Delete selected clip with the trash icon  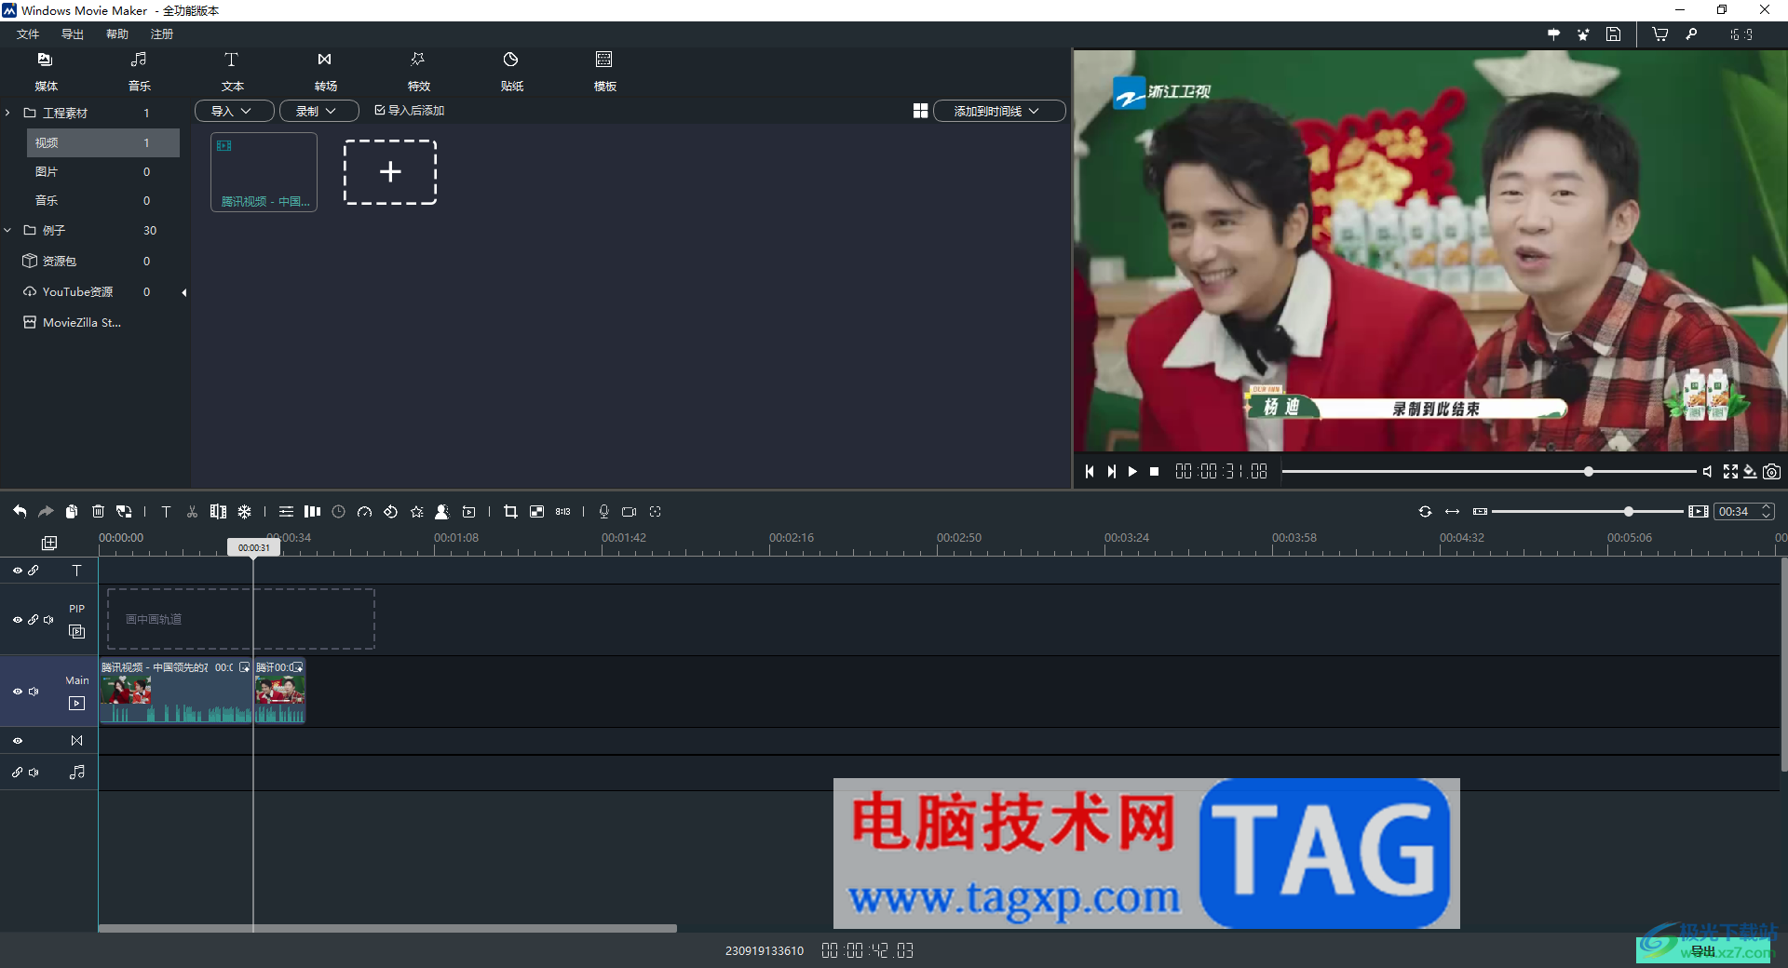click(98, 511)
